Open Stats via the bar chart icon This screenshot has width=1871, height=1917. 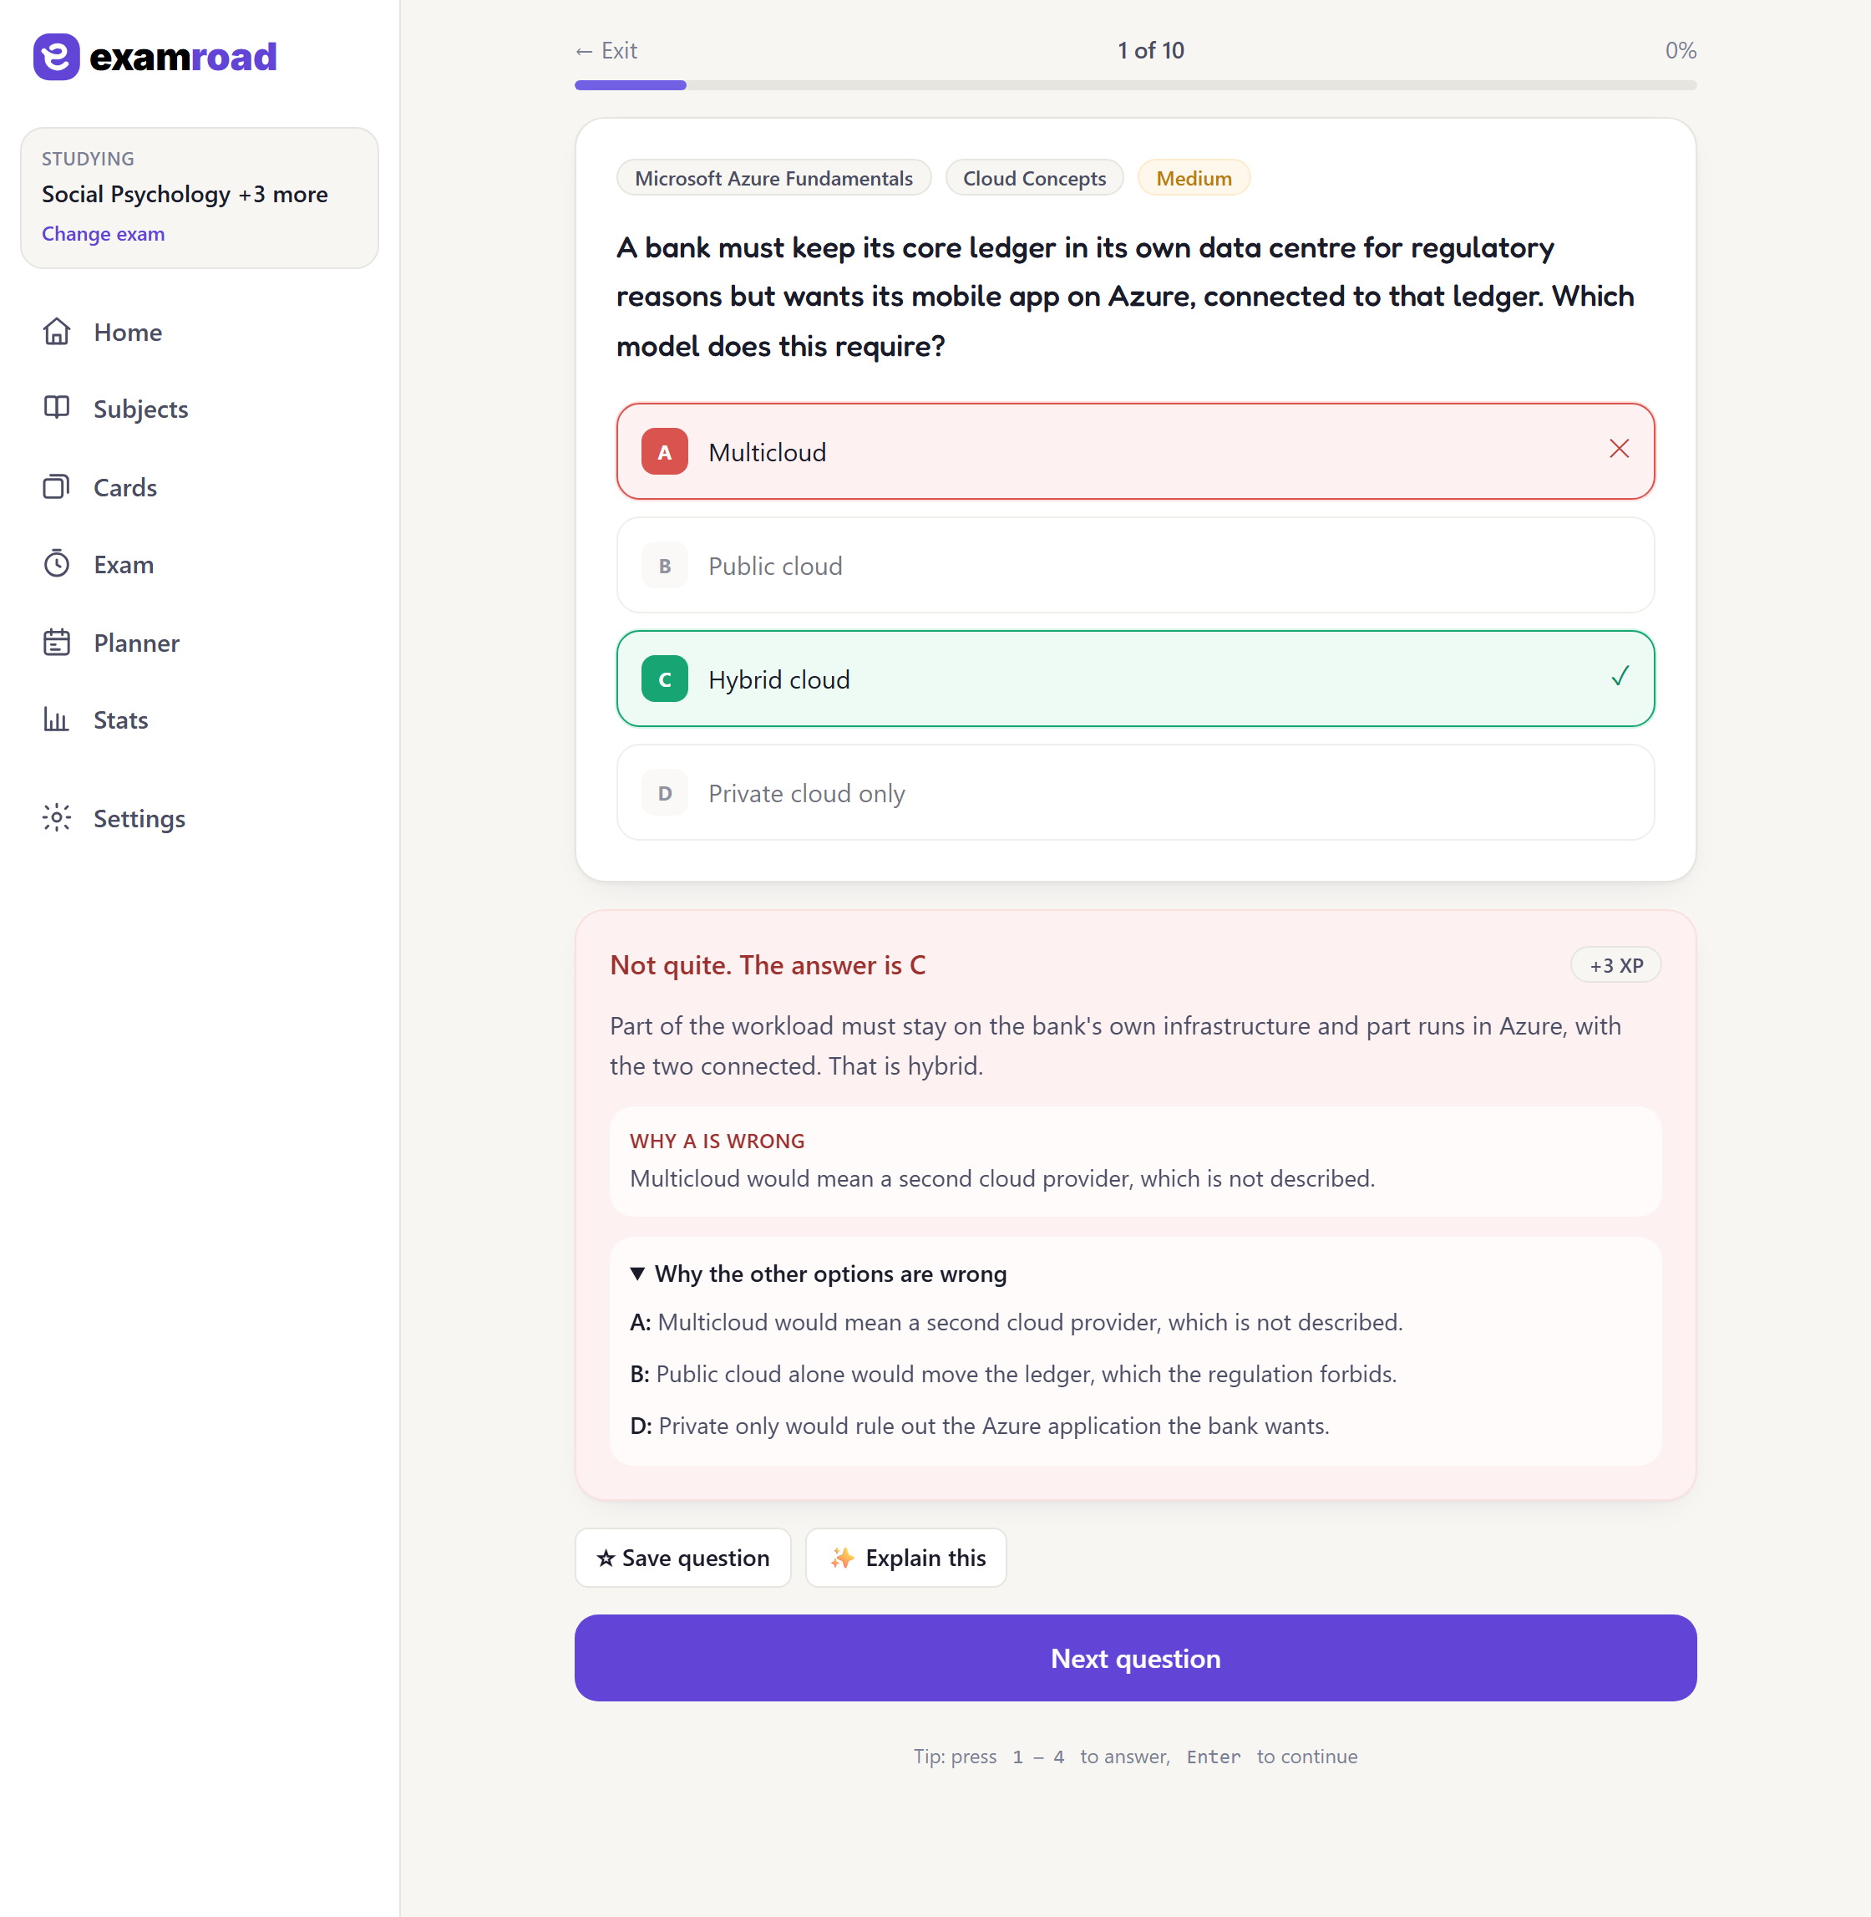click(57, 719)
